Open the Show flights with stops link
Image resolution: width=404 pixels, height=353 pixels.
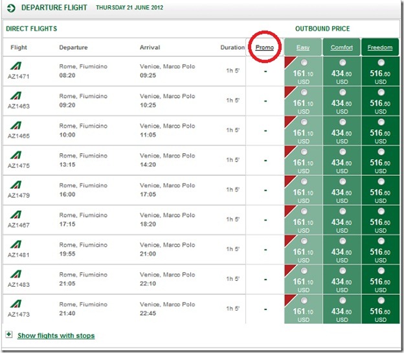56,335
